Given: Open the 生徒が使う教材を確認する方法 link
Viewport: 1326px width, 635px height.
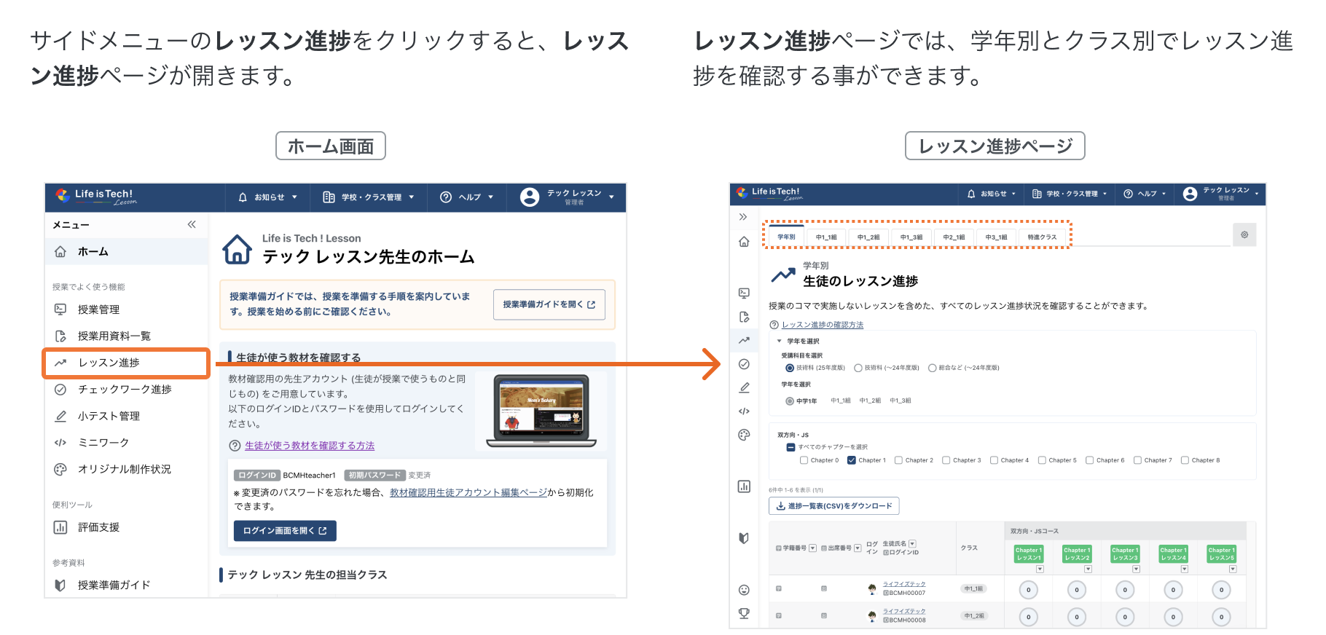Looking at the screenshot, I should click(310, 446).
